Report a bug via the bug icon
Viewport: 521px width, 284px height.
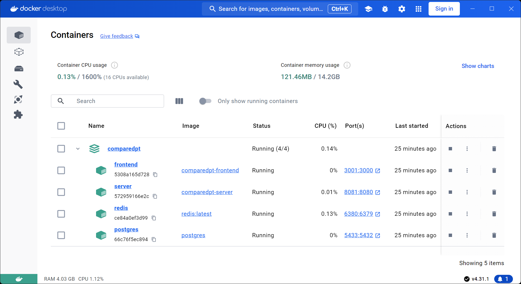coord(385,9)
